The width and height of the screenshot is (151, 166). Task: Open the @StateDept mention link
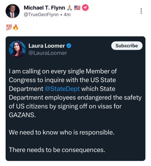point(62,89)
